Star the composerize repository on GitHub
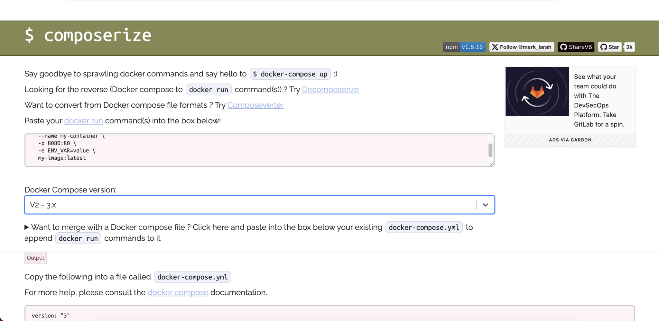The image size is (659, 321). 610,47
